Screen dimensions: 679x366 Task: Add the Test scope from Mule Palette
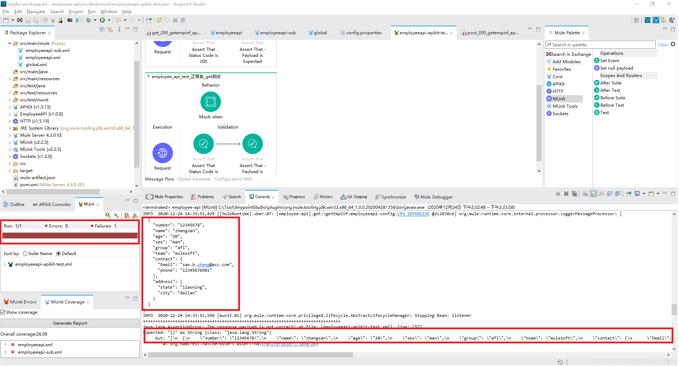tap(601, 113)
